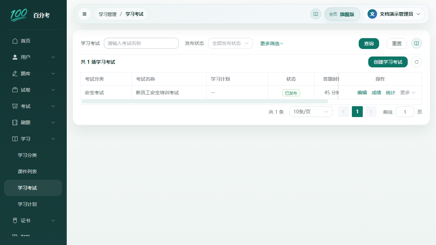Viewport: 436px width, 245px height.
Task: Click the 文 user avatar icon
Action: tap(372, 14)
